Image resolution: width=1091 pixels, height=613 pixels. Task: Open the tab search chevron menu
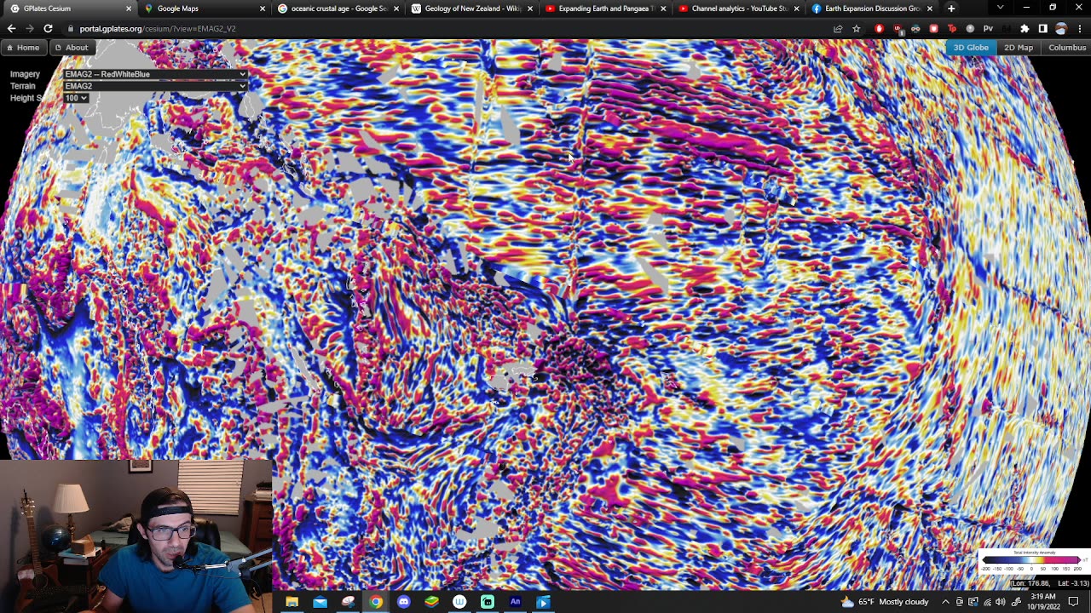tap(1000, 9)
